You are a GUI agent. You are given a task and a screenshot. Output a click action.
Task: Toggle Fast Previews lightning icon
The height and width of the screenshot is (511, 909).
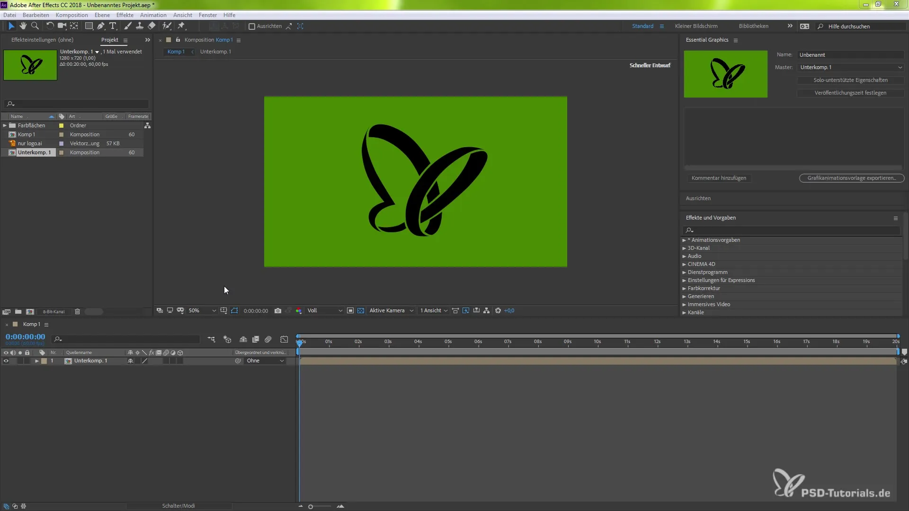[x=466, y=311]
